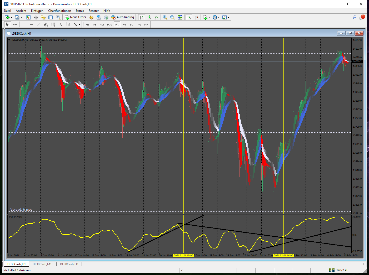Image resolution: width=369 pixels, height=275 pixels.
Task: Switch to the .DE30Cash,M15 tab
Action: coord(43,264)
